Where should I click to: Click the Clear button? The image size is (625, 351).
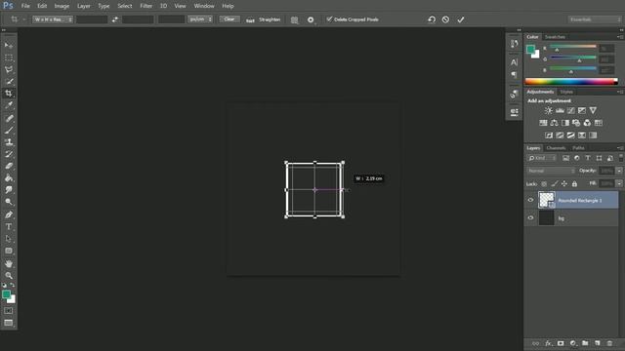point(229,19)
